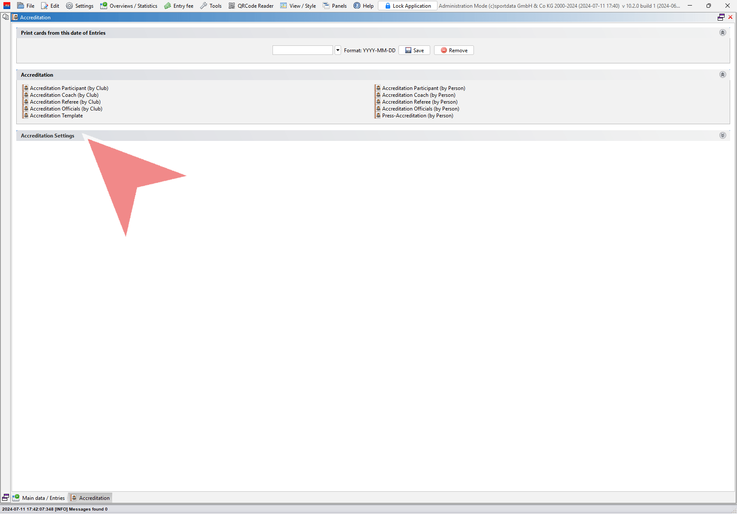Click the Entry fee menu icon
The width and height of the screenshot is (737, 514).
[168, 6]
